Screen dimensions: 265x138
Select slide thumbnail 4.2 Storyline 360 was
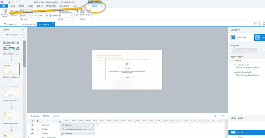(x=11, y=69)
